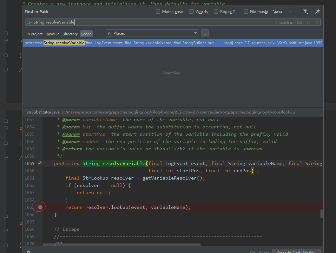Clear the search field with X
The height and width of the screenshot is (253, 336).
point(317,22)
